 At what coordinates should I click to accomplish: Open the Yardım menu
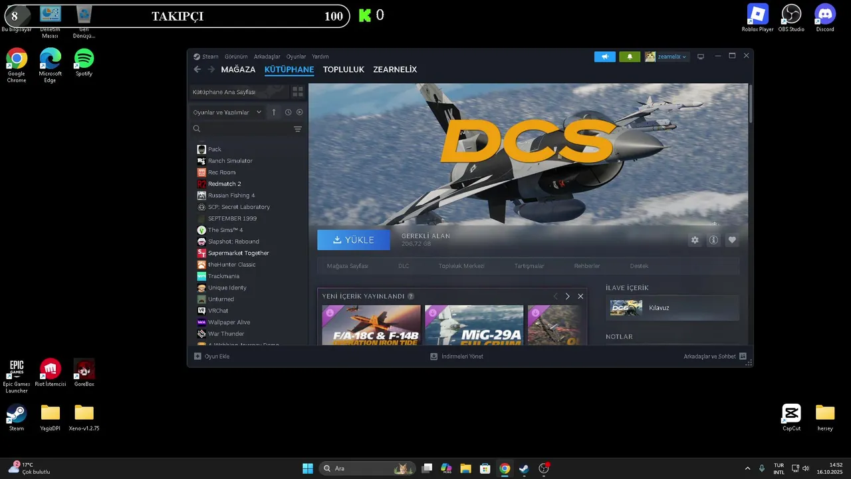coord(320,57)
